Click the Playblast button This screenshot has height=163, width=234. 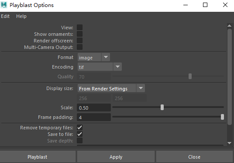[x=38, y=157]
